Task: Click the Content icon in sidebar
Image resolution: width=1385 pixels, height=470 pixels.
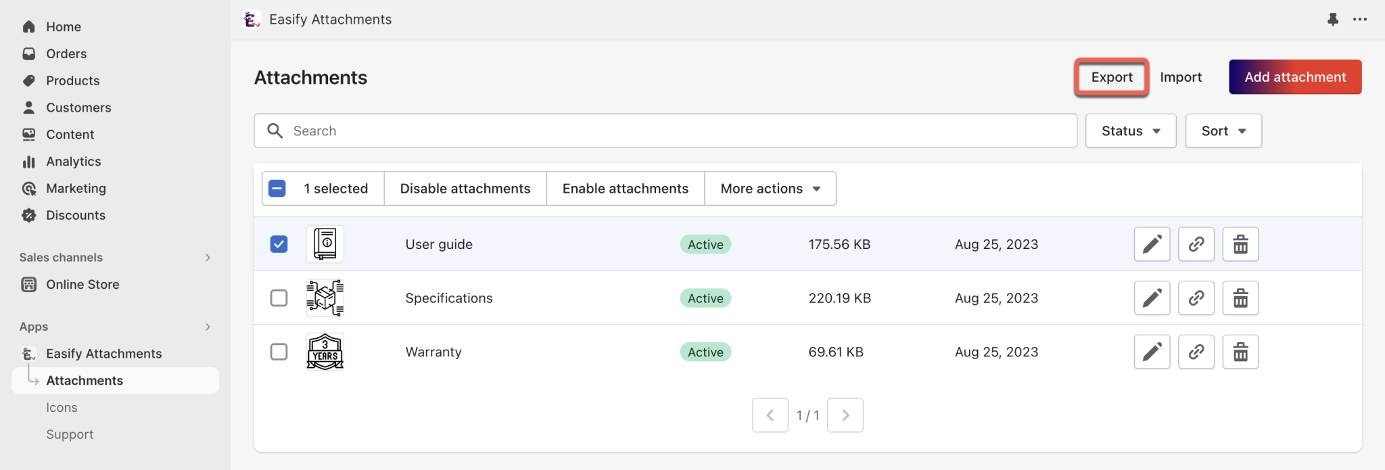Action: tap(28, 135)
